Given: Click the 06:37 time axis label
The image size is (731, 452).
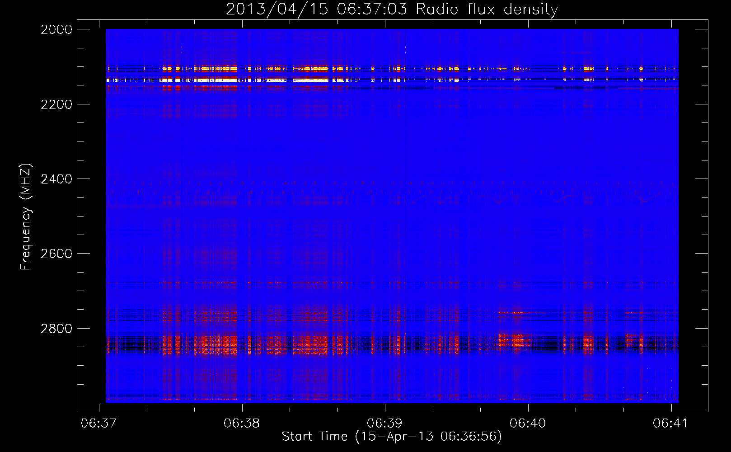Looking at the screenshot, I should click(98, 423).
